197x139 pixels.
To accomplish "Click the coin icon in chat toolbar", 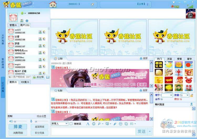I will tap(121, 124).
